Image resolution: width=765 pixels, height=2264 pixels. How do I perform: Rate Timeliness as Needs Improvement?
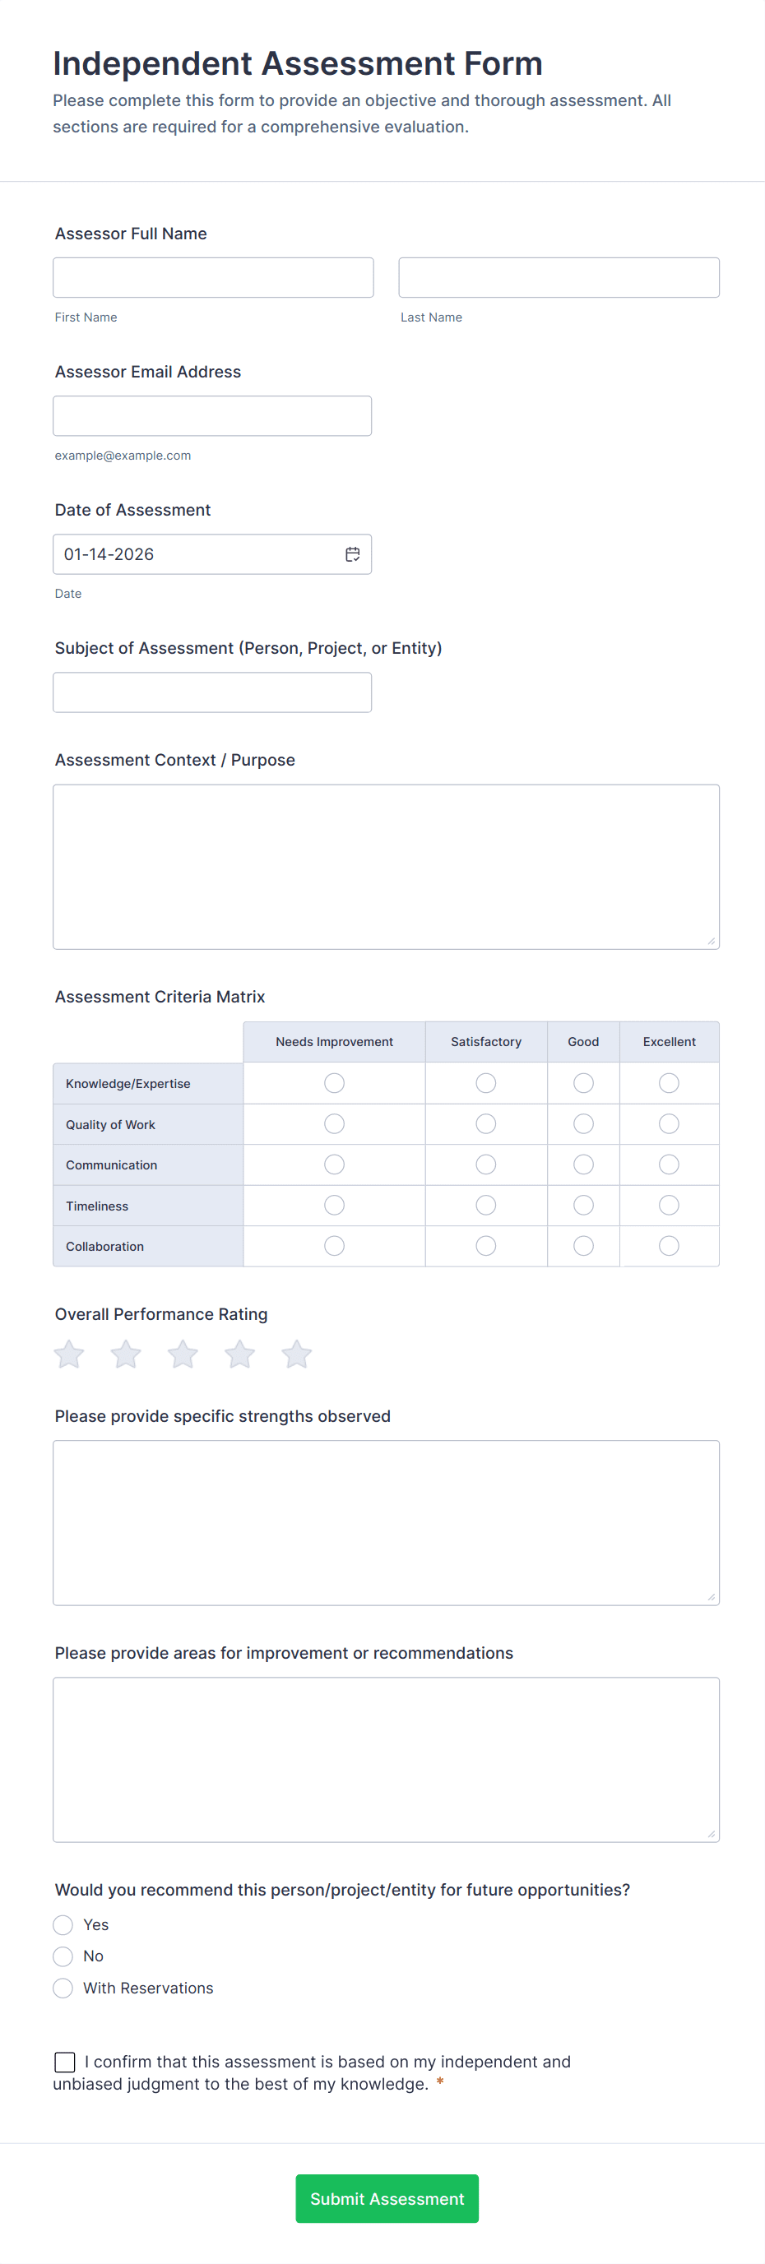click(x=333, y=1205)
